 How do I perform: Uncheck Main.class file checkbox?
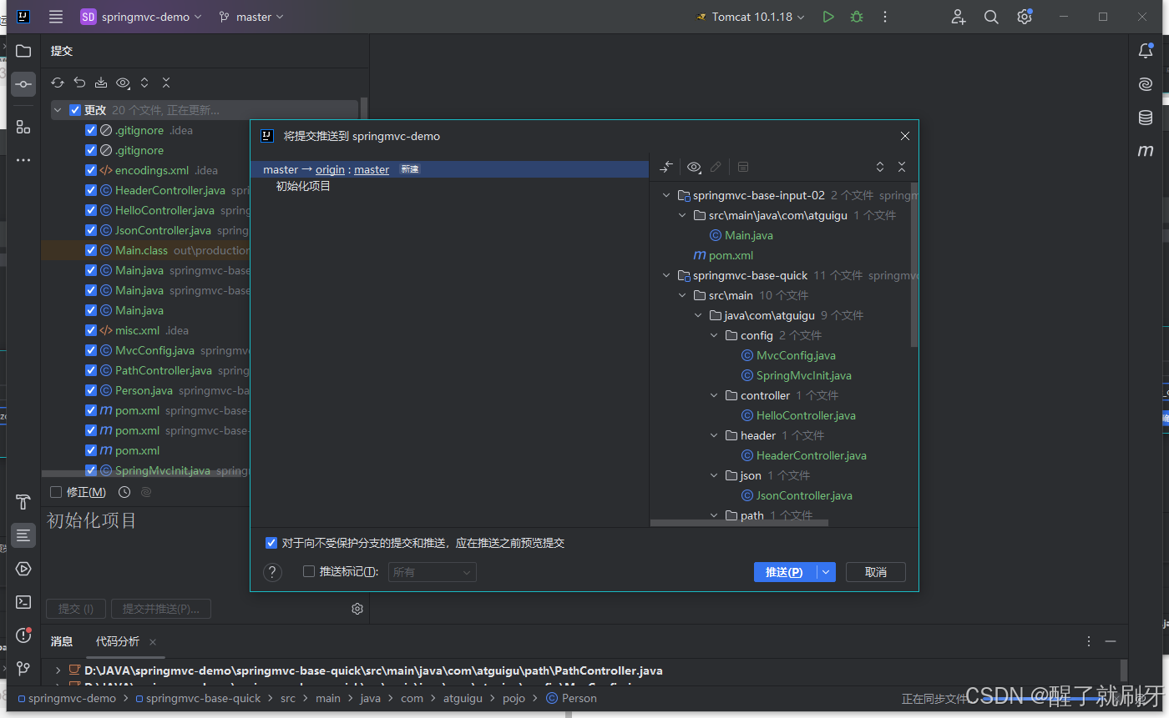pos(91,250)
